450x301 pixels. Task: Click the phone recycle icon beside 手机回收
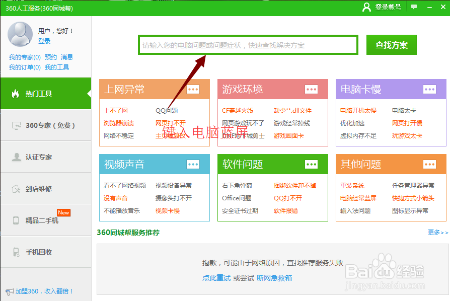(x=16, y=252)
